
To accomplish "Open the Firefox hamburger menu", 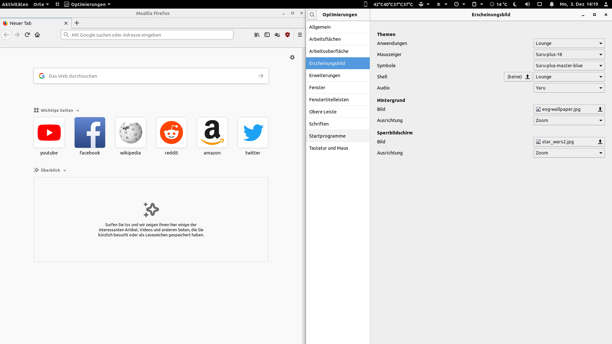I will [300, 35].
